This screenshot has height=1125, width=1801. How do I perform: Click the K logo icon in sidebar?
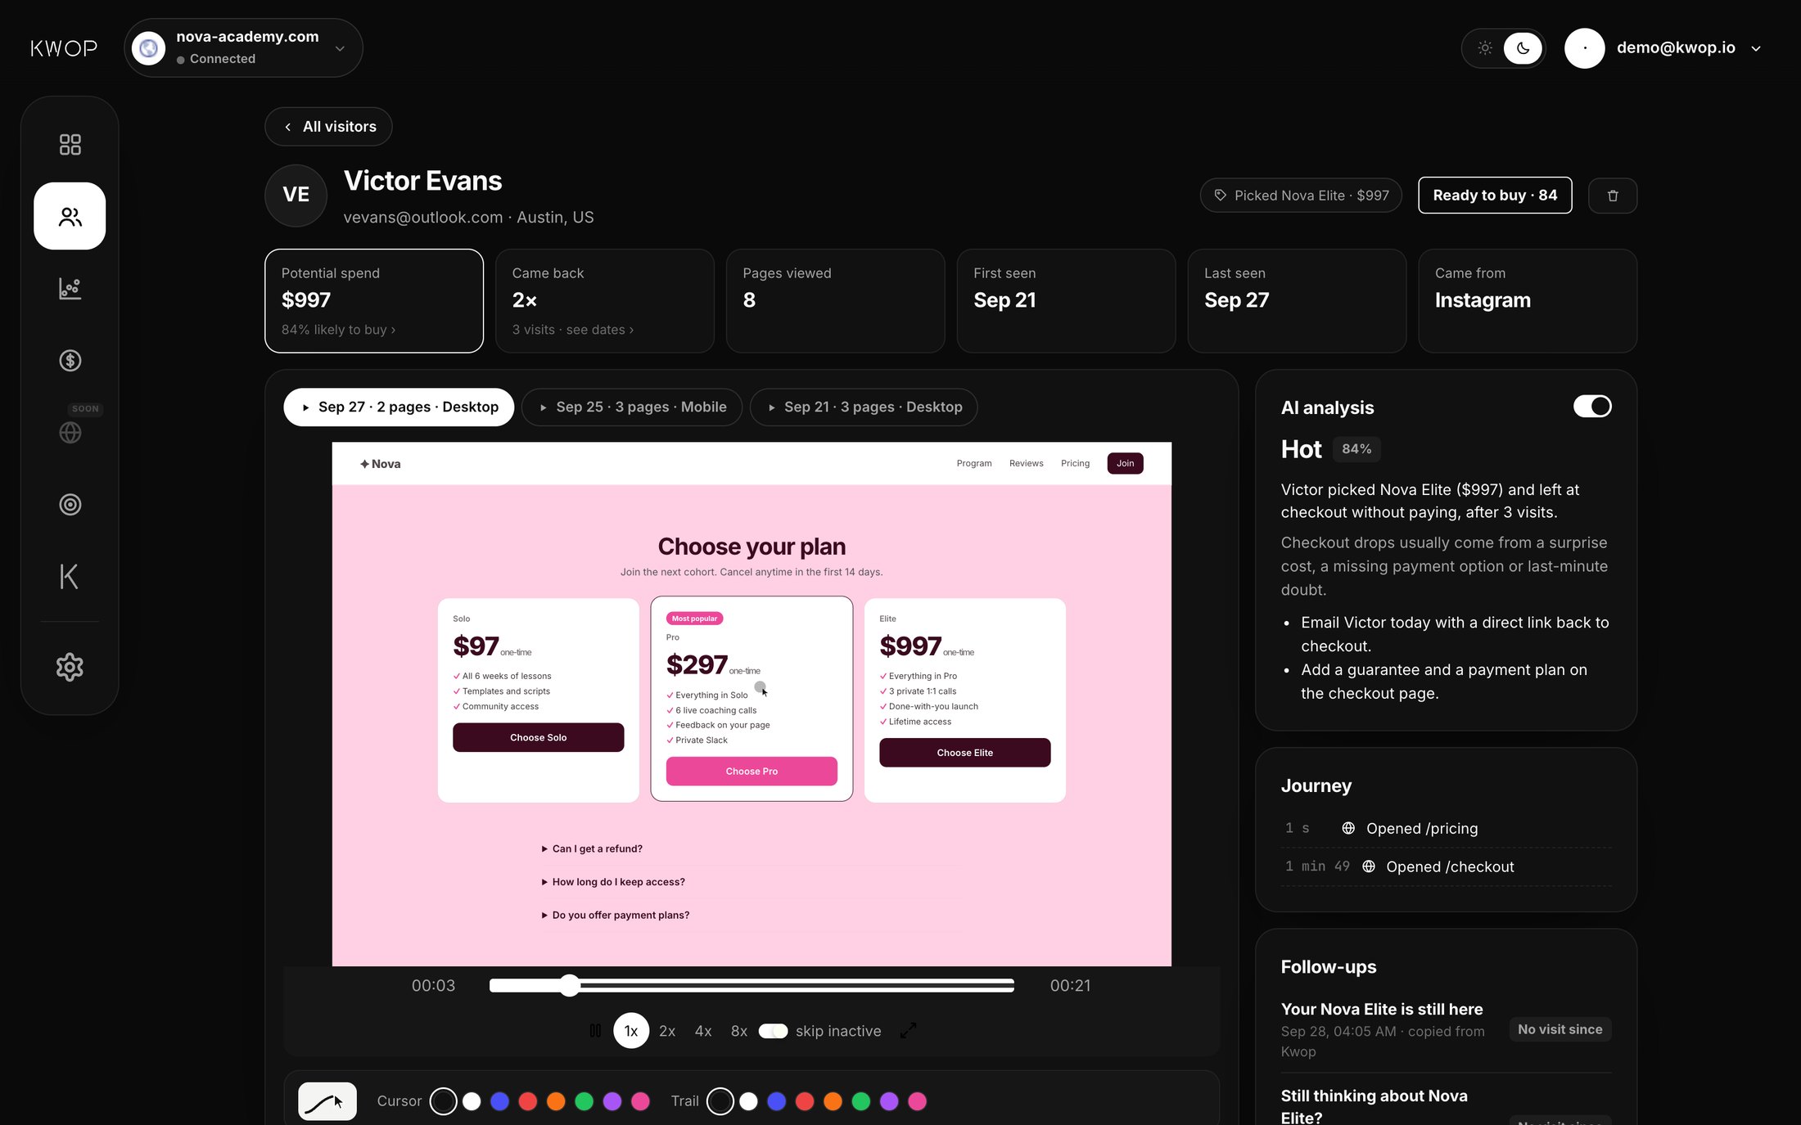[70, 576]
